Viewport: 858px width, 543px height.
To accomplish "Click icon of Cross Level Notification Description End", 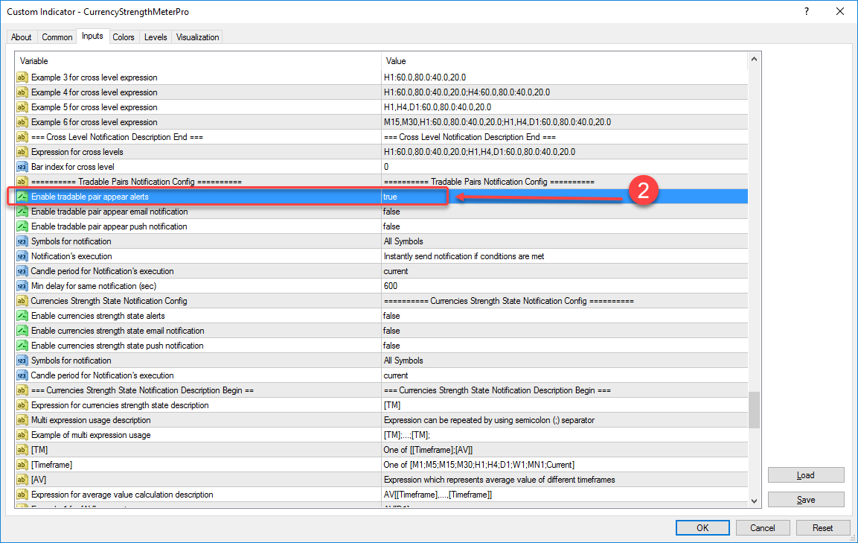I will pos(22,137).
